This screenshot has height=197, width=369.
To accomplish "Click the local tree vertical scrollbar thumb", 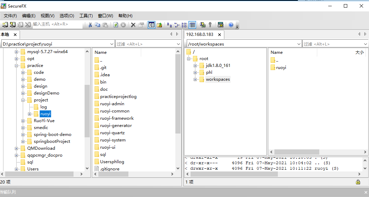I will 87,111.
